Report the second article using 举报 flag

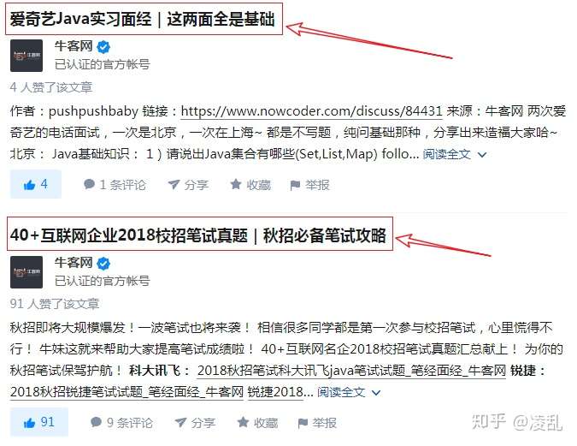303,423
